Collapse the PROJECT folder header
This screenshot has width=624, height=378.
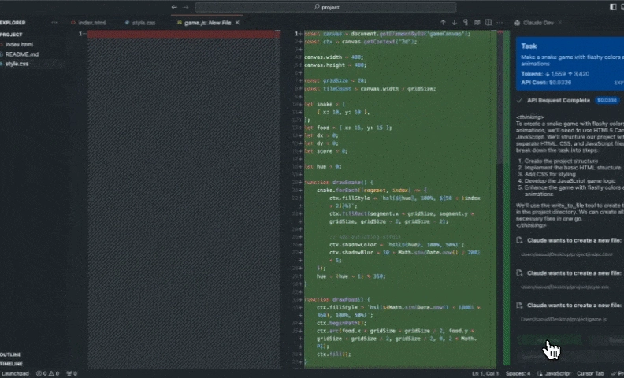[x=11, y=35]
